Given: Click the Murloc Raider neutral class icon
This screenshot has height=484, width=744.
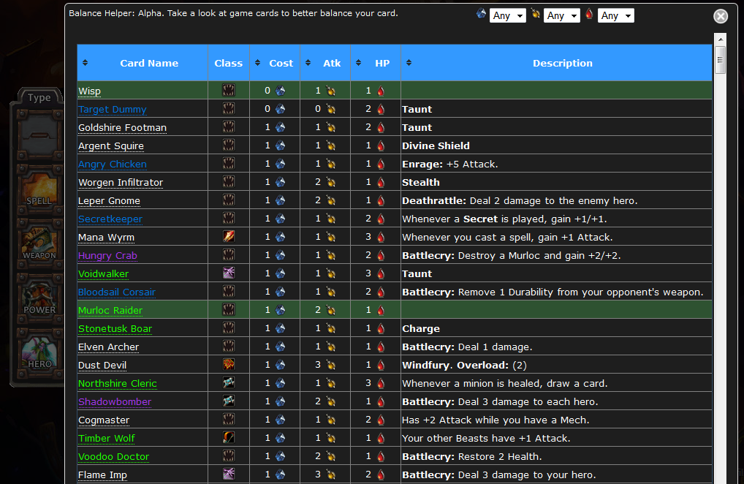Looking at the screenshot, I should coord(229,309).
